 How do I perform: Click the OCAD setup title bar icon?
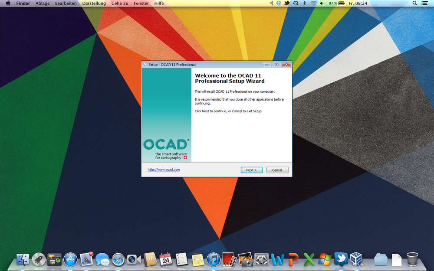[145, 65]
